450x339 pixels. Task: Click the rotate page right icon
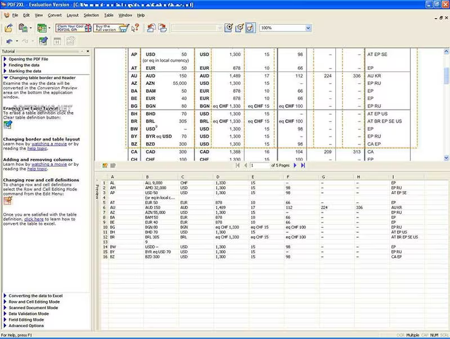(163, 28)
